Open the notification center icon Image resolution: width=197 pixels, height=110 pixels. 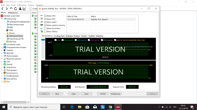[192, 107]
